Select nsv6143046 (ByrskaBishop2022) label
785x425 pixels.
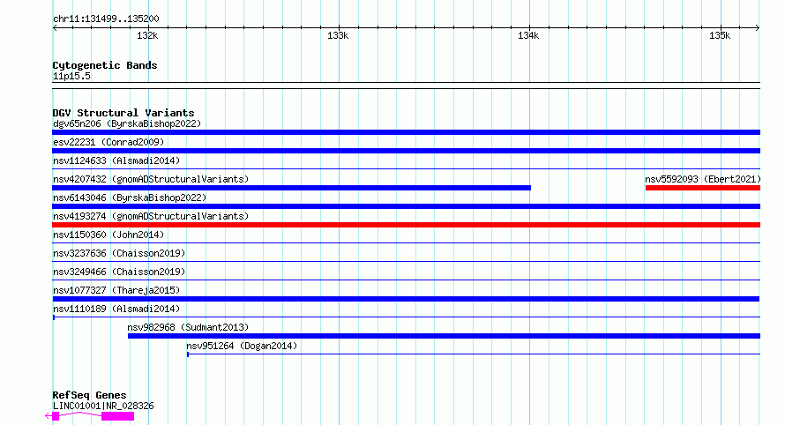[130, 198]
